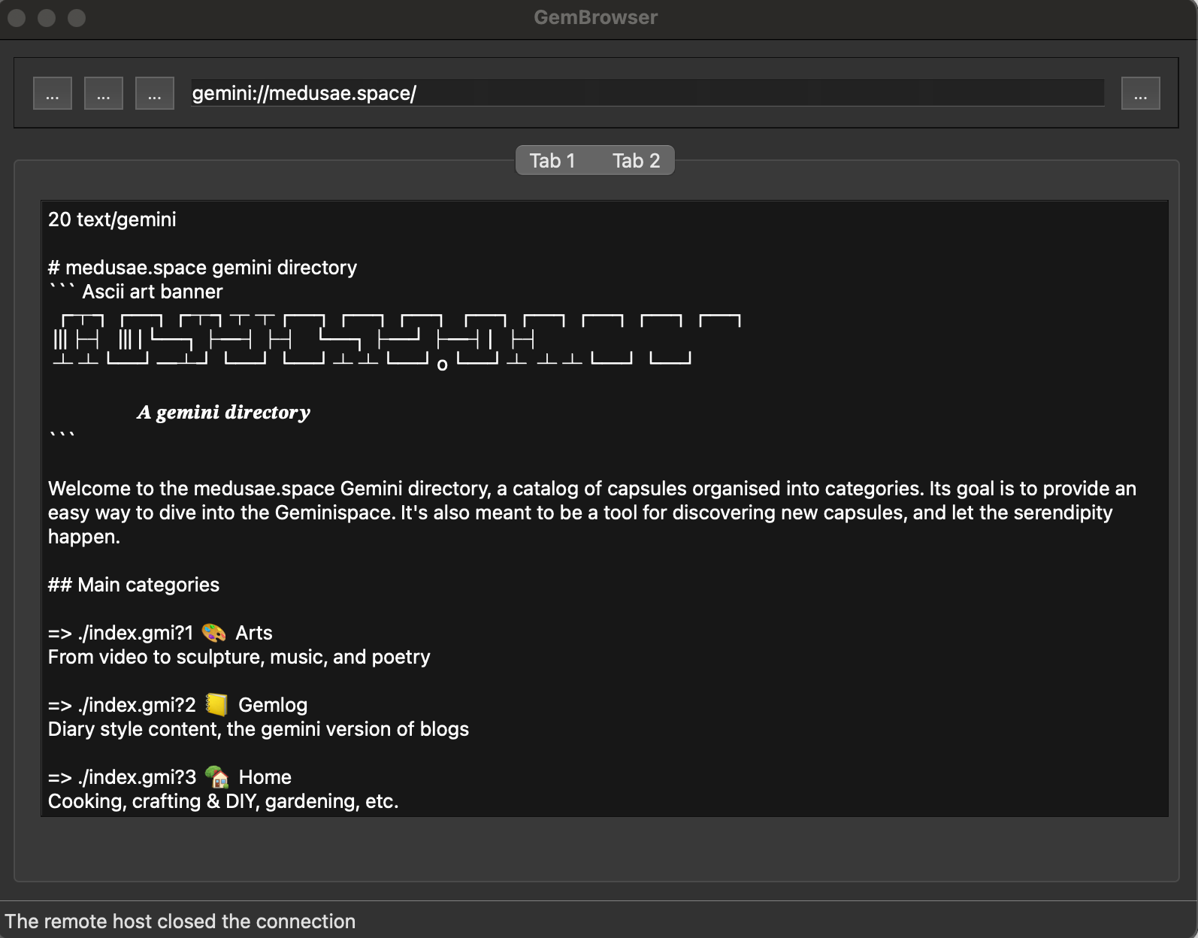Click the '# medusae.space gemini directory' heading
The height and width of the screenshot is (938, 1198).
[202, 268]
